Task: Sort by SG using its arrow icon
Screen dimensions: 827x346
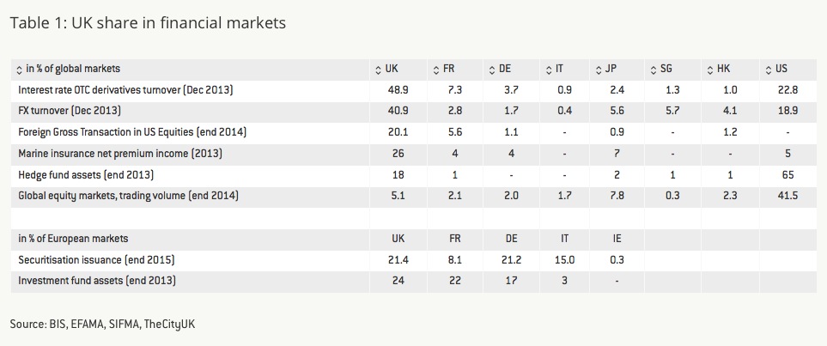Action: [x=654, y=70]
